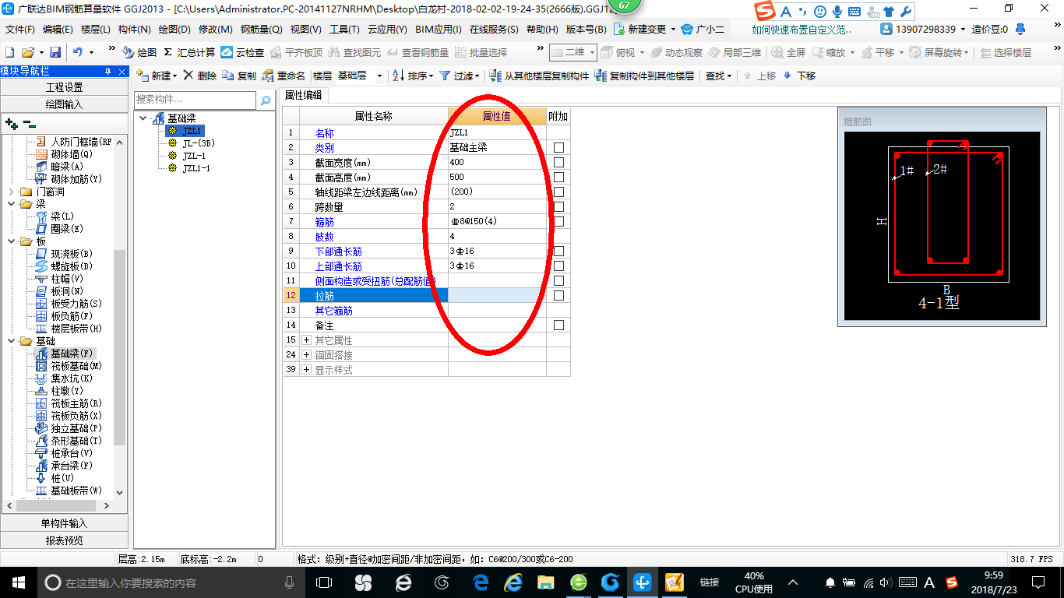Run 汇总计算 summary calculation
Viewport: 1064px width, 598px height.
coord(189,52)
